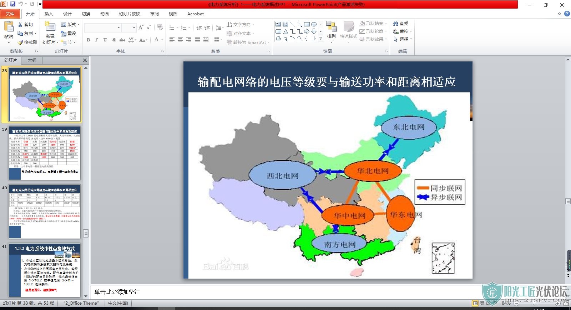
Task: Collapse the ribbon with the caret icon
Action: (x=559, y=14)
